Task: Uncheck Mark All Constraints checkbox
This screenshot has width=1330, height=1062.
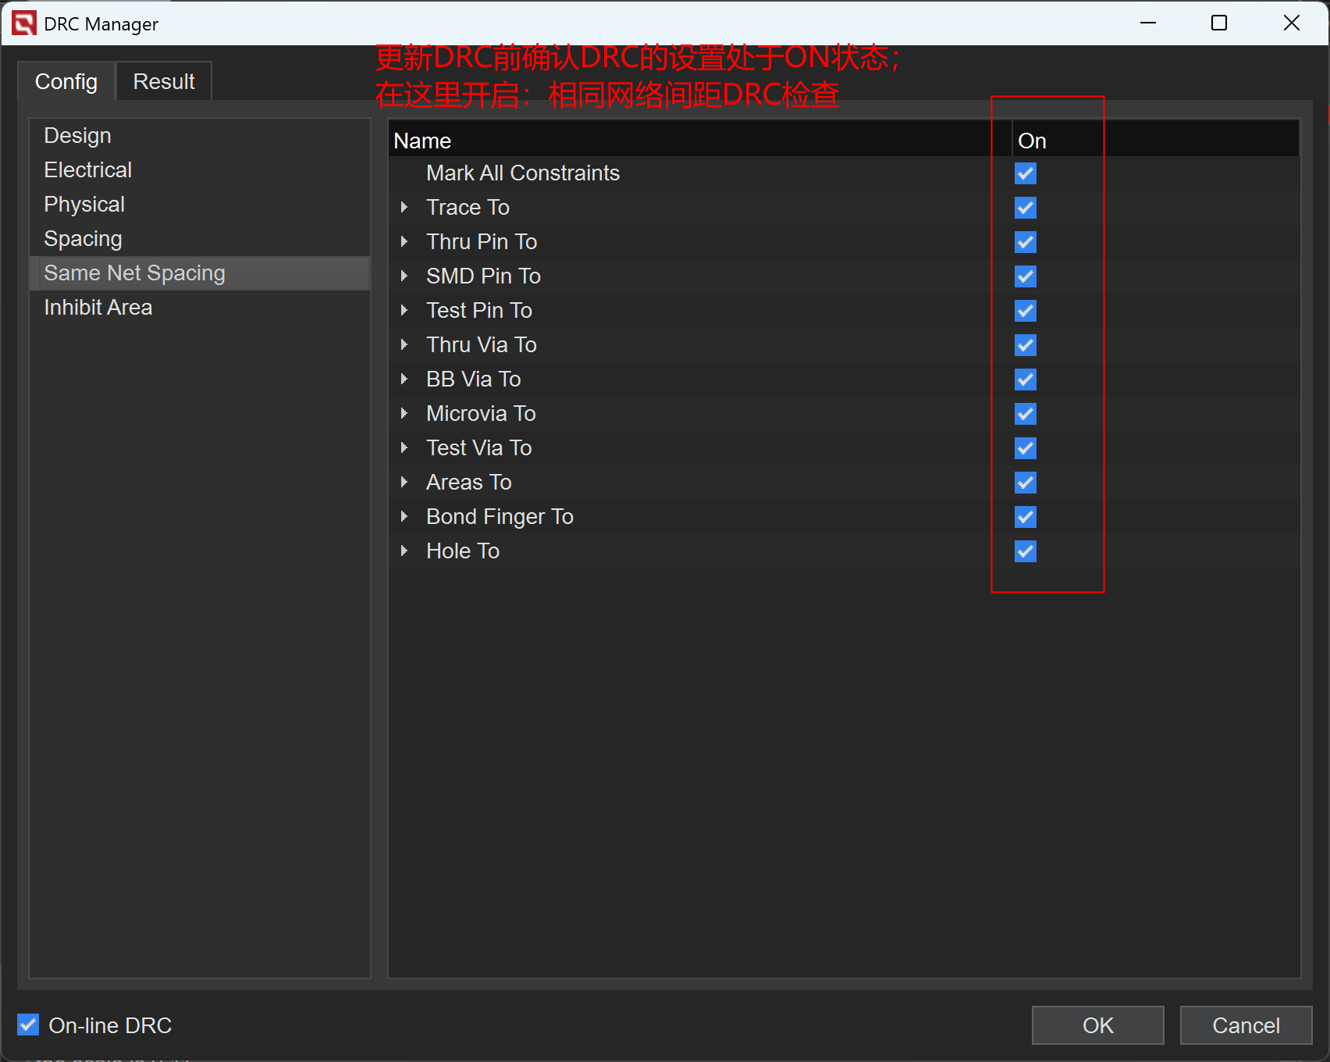Action: point(1025,173)
